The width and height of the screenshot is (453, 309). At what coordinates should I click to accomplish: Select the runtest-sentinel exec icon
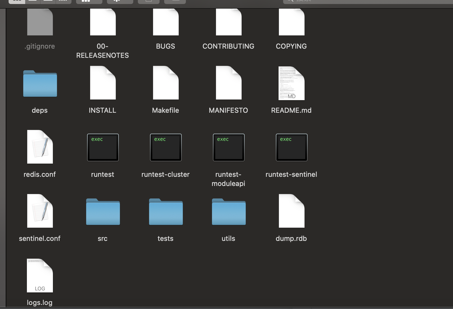coord(292,147)
